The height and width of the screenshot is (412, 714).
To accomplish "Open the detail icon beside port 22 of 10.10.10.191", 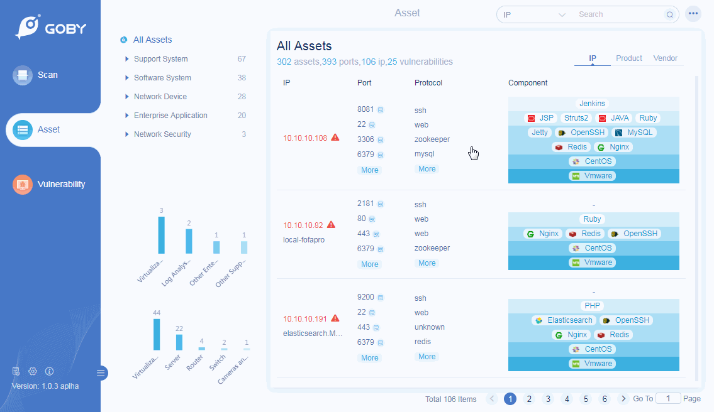I will [x=372, y=312].
